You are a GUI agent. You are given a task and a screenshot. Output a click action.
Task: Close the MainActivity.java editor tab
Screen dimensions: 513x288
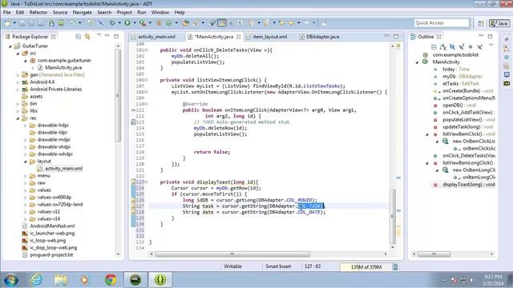click(x=239, y=37)
